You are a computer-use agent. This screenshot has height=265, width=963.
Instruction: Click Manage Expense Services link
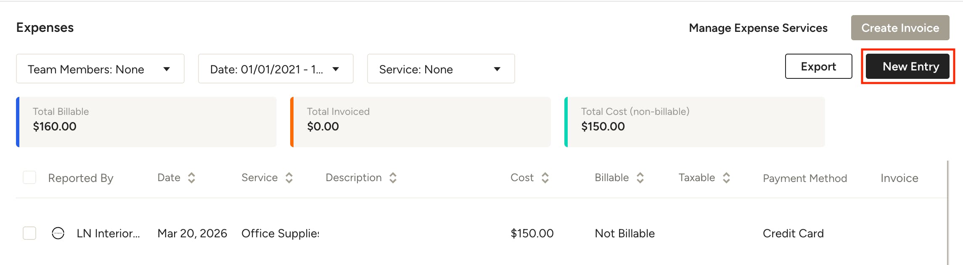758,28
